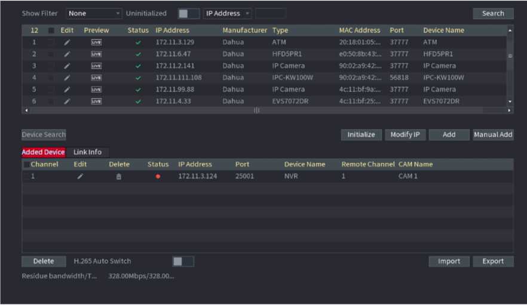Switch to the Link Info tab

87,152
